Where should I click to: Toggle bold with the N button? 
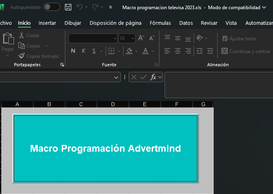tap(73, 51)
